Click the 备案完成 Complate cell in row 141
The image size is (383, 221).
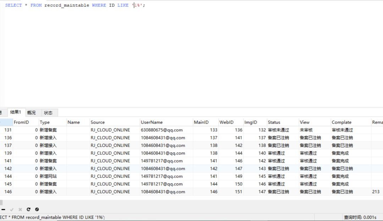351,161
